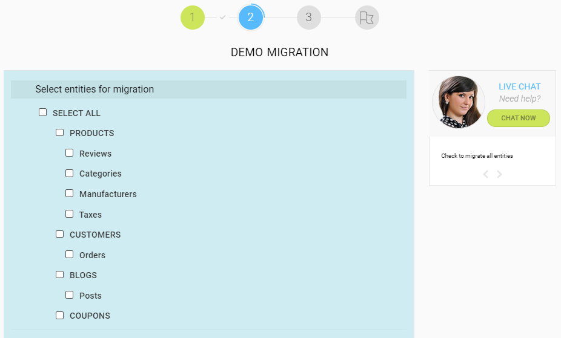Click the DEMO MIGRATION title
Image resolution: width=561 pixels, height=338 pixels.
click(x=279, y=53)
